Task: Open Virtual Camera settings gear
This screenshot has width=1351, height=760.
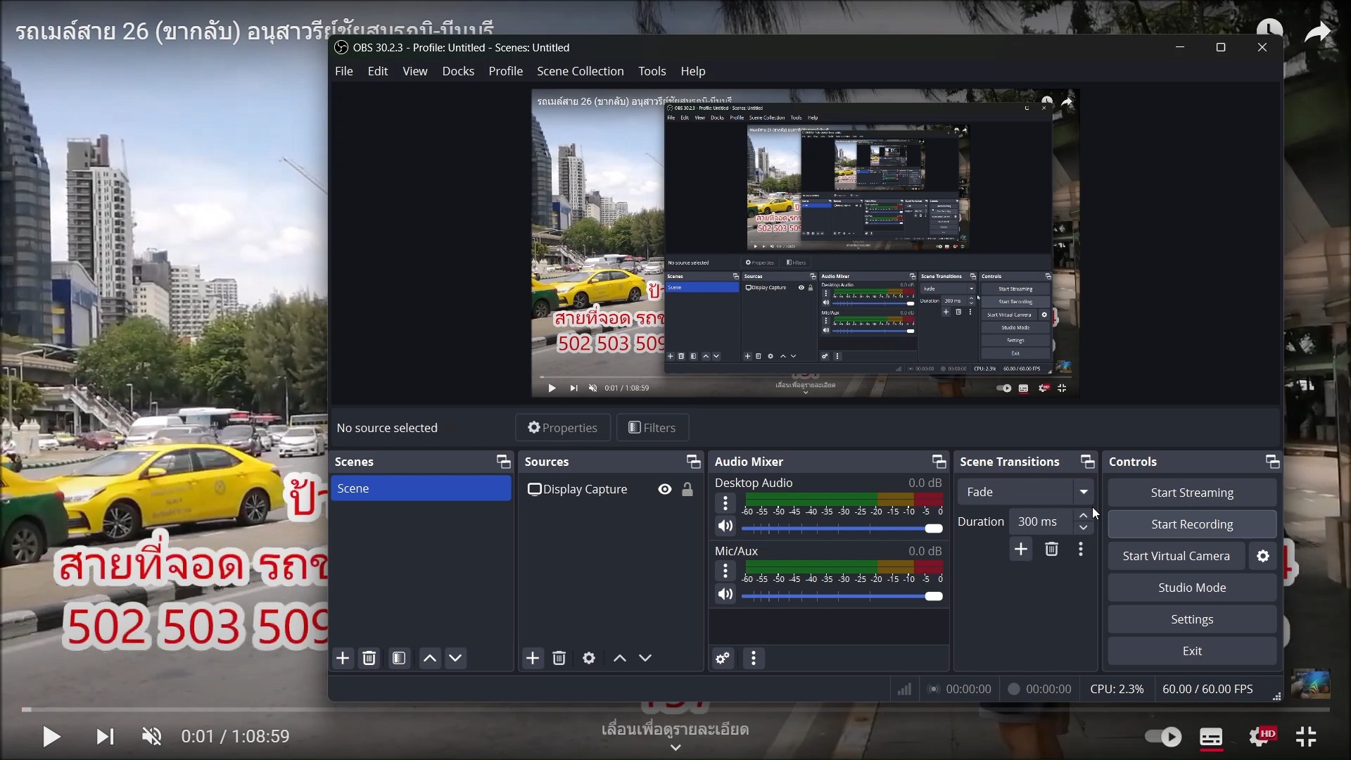Action: (x=1263, y=556)
